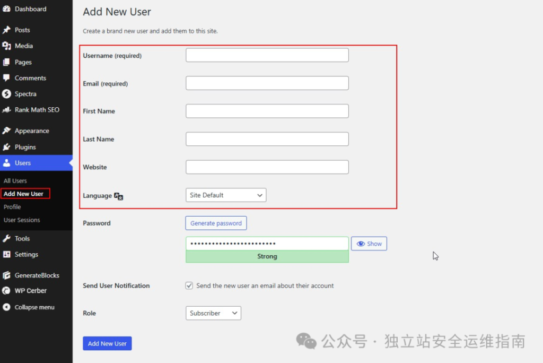Open the Role dropdown
The height and width of the screenshot is (363, 543).
[213, 313]
